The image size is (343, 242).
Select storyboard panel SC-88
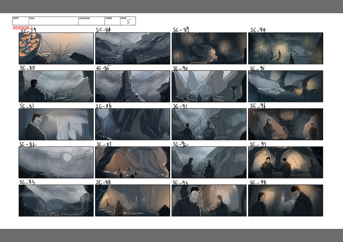[x=133, y=201]
